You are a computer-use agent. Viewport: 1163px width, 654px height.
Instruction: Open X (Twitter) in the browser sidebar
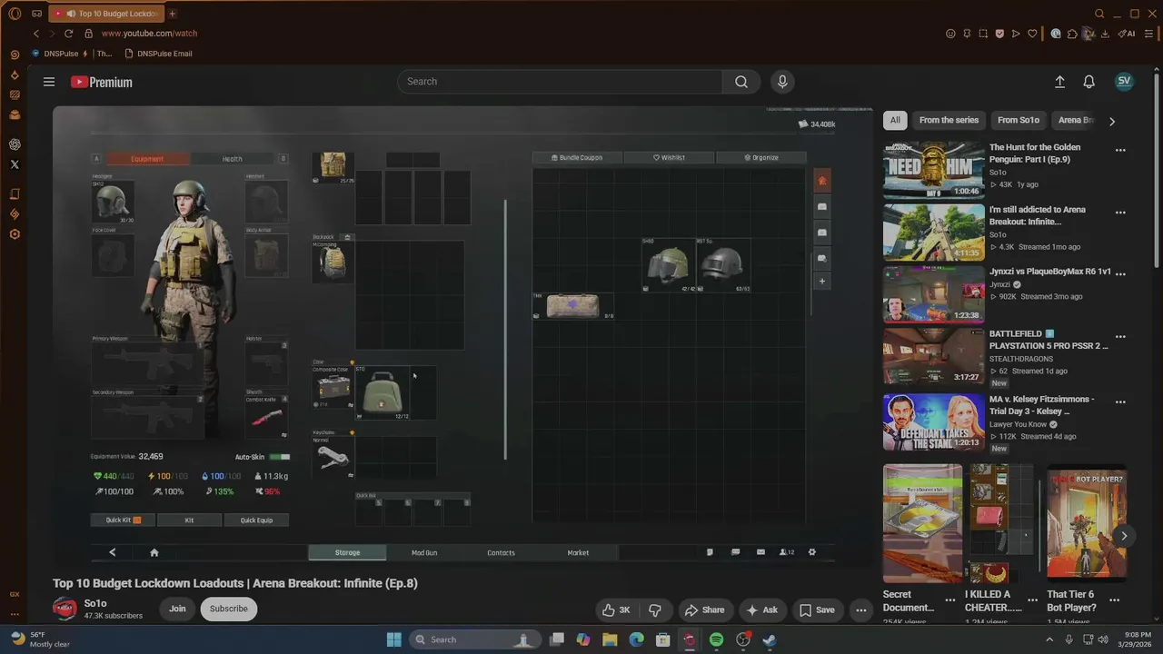[x=15, y=164]
